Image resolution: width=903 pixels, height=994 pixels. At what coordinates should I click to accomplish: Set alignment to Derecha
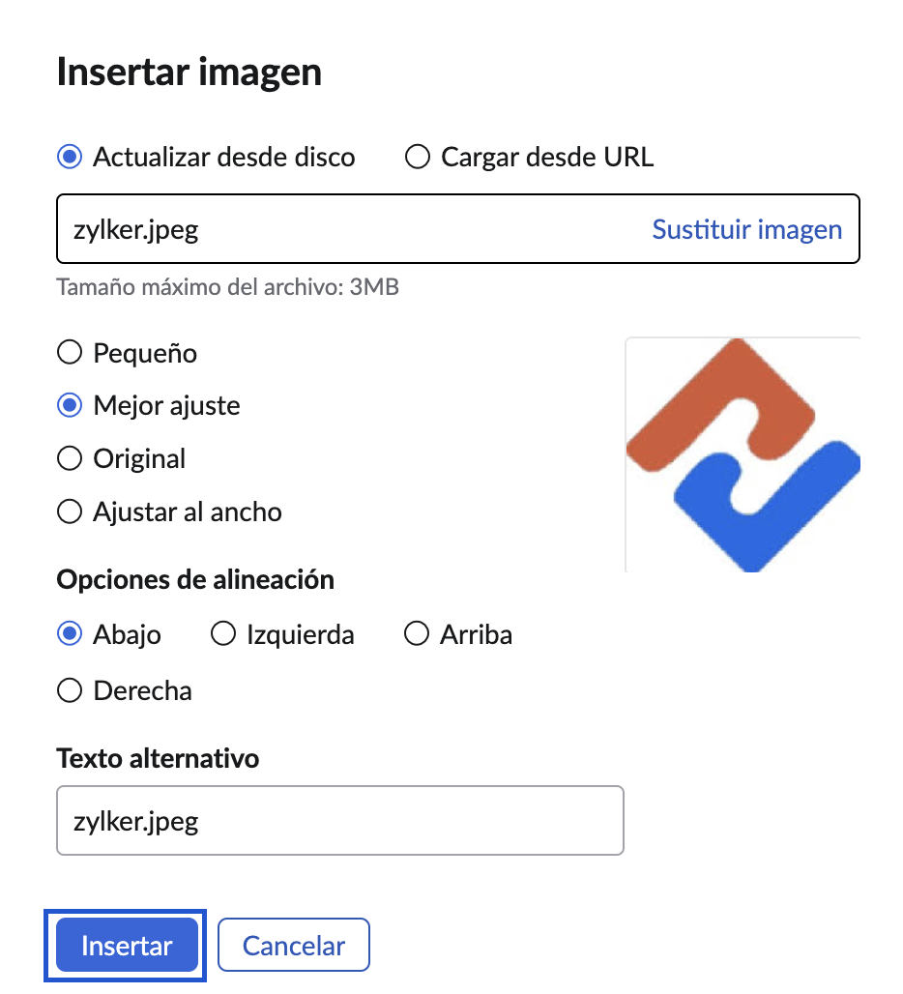point(70,690)
